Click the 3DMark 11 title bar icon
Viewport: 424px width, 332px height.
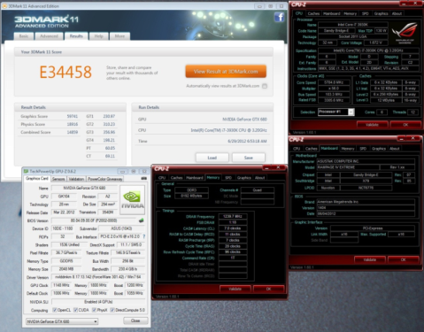[4, 6]
